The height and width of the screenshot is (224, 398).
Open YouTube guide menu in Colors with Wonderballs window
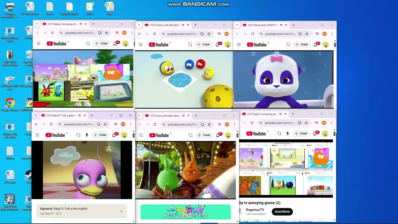[x=141, y=44]
